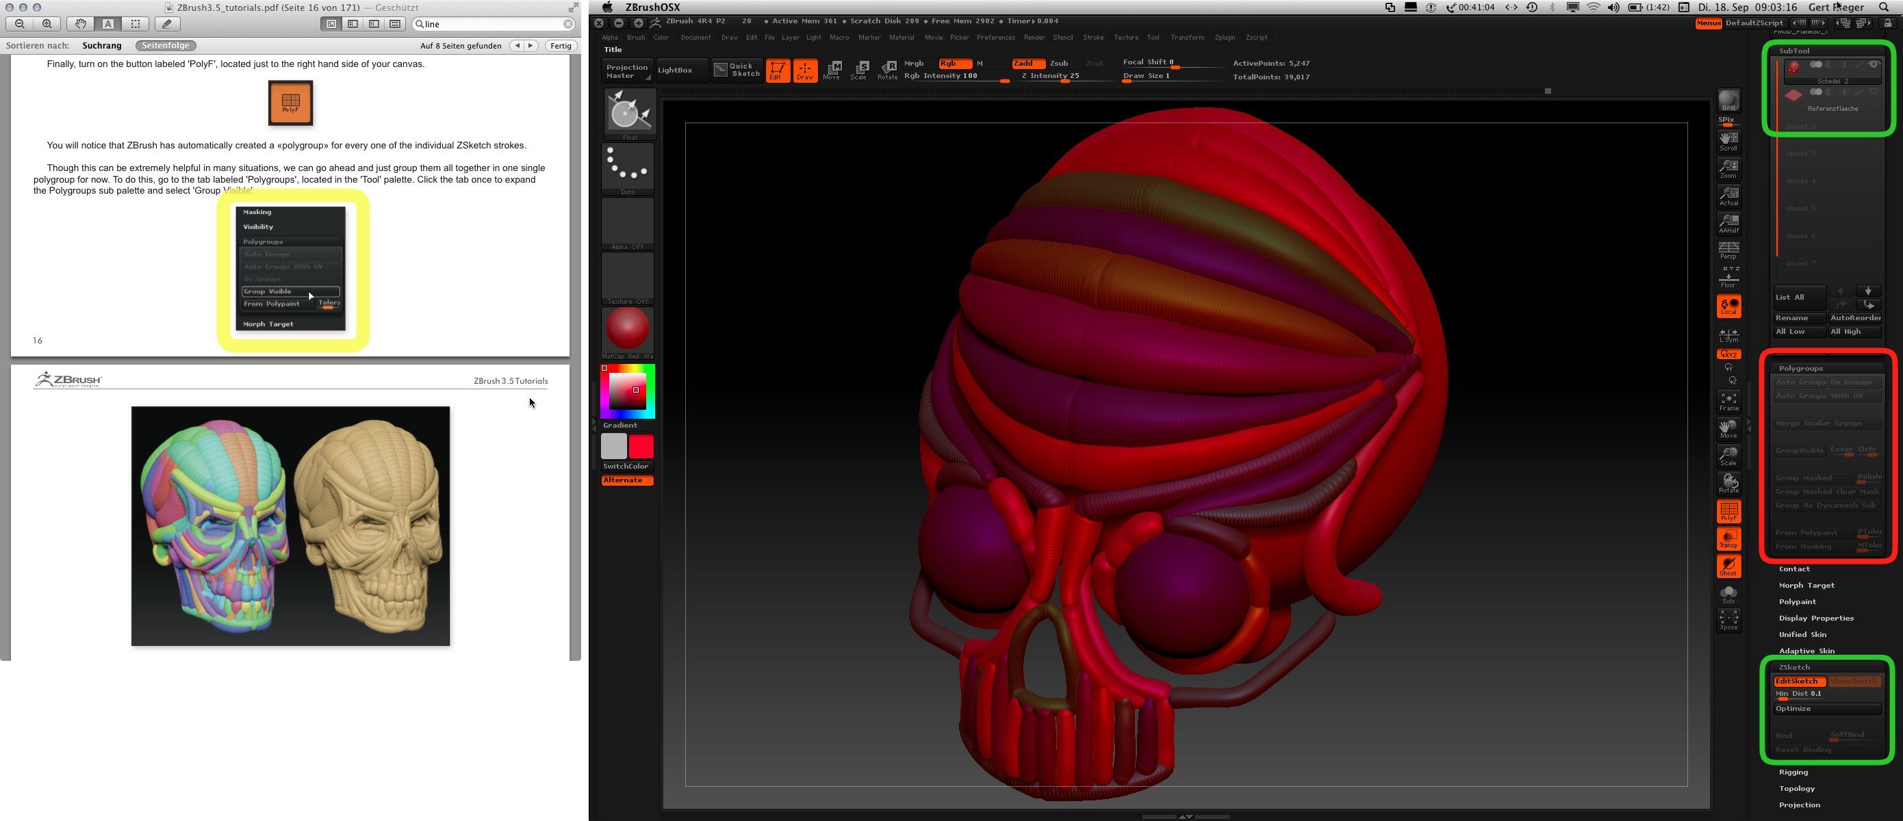This screenshot has width=1903, height=821.
Task: Click the Quick Sketch icon
Action: pyautogui.click(x=737, y=70)
